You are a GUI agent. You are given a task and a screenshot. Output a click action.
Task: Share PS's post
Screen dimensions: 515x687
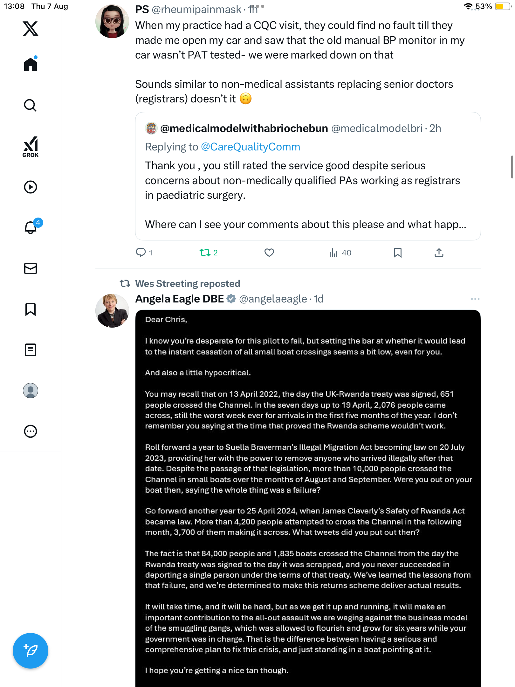coord(439,253)
